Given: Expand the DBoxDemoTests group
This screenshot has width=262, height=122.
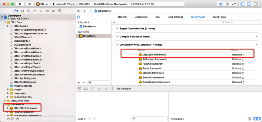Looking at the screenshot, I should pyautogui.click(x=5, y=101).
